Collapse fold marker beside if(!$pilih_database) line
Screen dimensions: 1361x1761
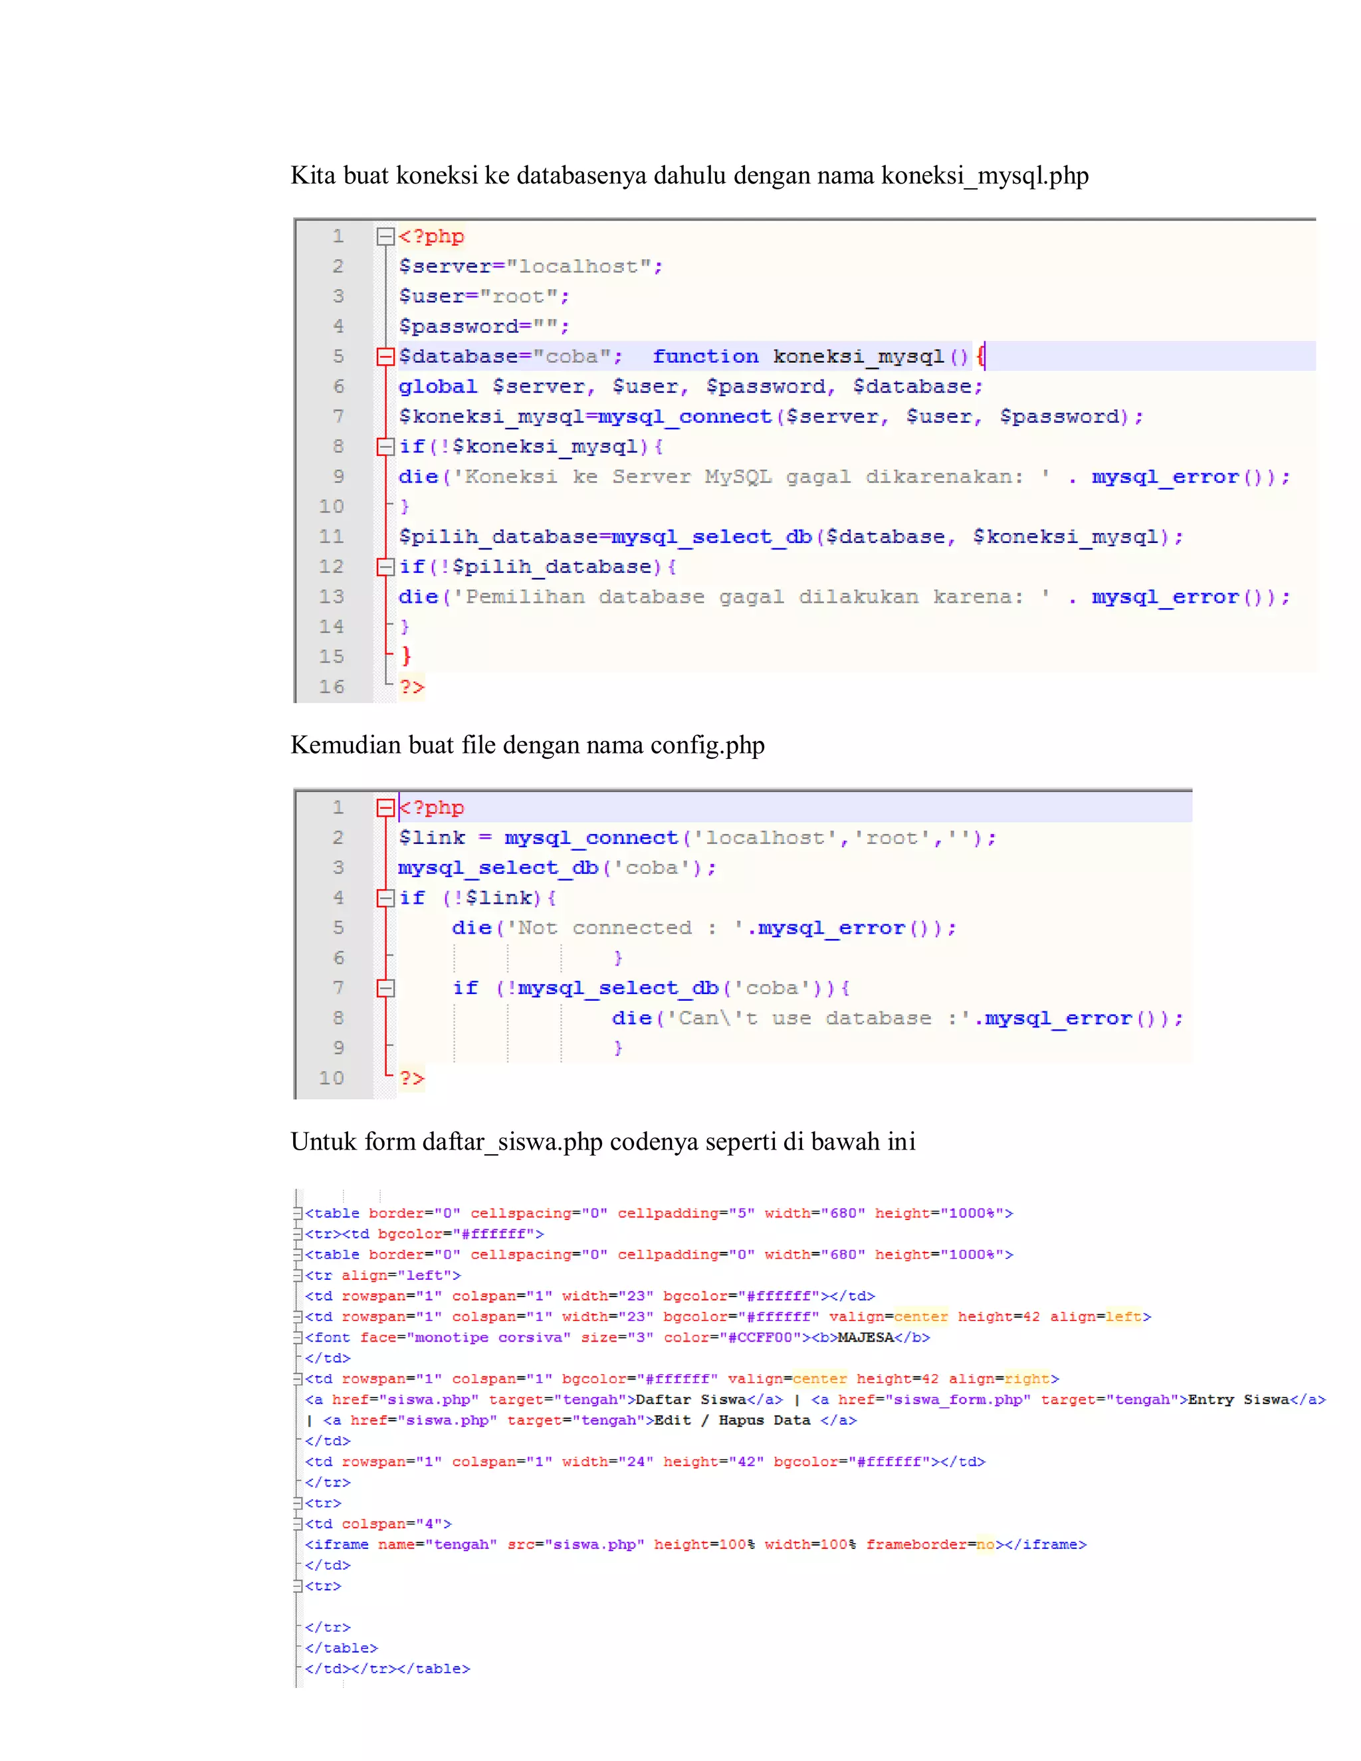click(385, 567)
